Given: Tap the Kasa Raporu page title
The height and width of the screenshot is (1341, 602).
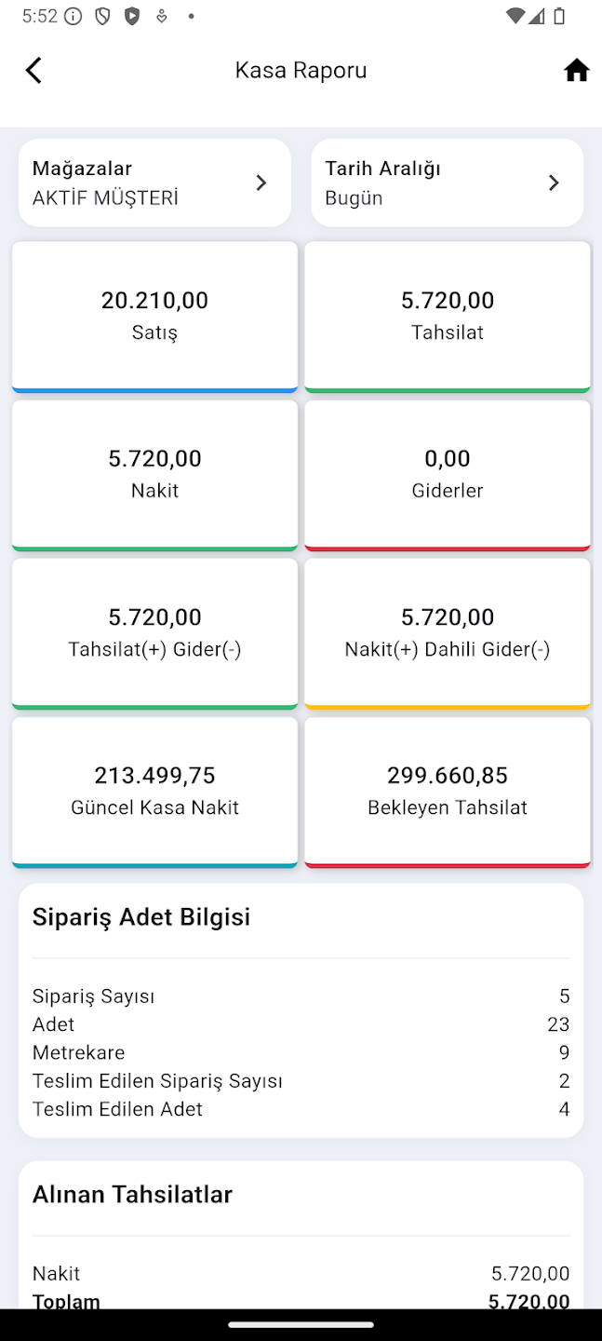Looking at the screenshot, I should tap(301, 71).
